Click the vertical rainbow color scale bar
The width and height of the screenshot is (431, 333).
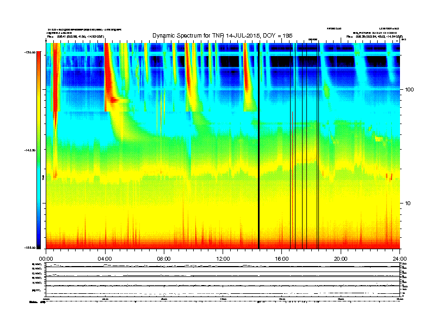39,150
